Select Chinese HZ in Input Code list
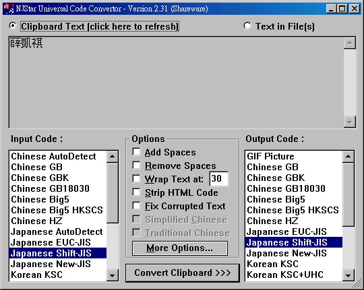This screenshot has height=290, width=364. click(x=58, y=221)
